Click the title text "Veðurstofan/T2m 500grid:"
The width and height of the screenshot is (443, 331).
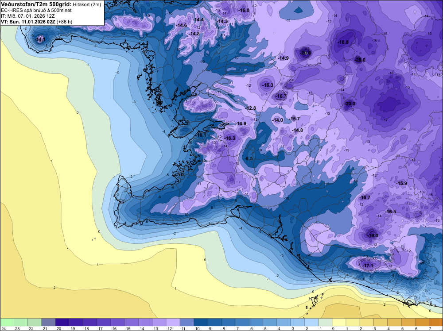point(36,4)
